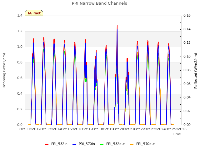Click the Time x-axis label
200x150 pixels.
pyautogui.click(x=177, y=134)
